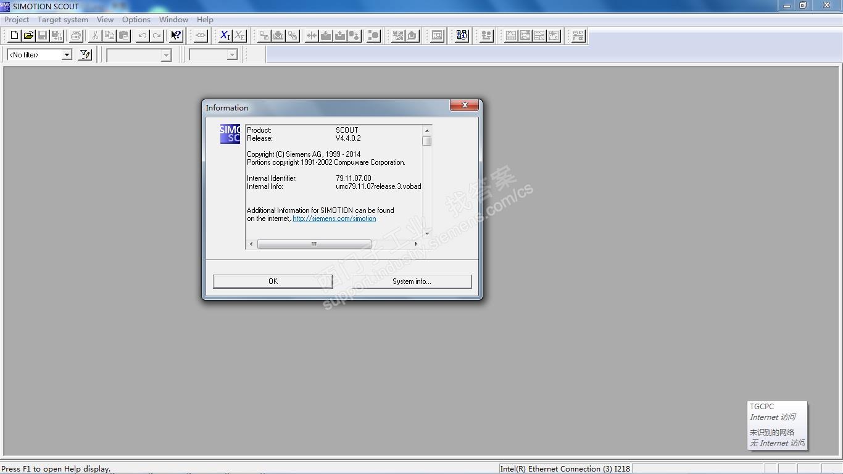Click the chain link icon in the toolbar
The image size is (843, 474).
click(201, 36)
